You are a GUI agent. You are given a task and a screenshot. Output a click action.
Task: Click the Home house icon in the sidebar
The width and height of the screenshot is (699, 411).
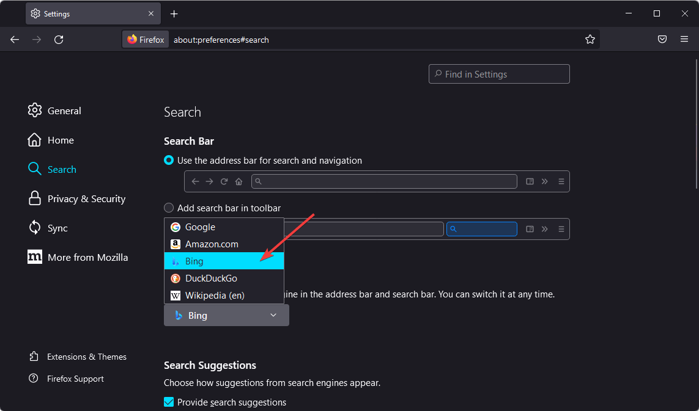pos(34,140)
